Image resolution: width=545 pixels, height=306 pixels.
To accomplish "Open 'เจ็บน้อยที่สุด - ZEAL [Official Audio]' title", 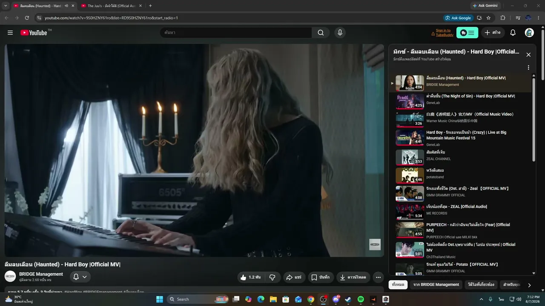I will click(457, 207).
